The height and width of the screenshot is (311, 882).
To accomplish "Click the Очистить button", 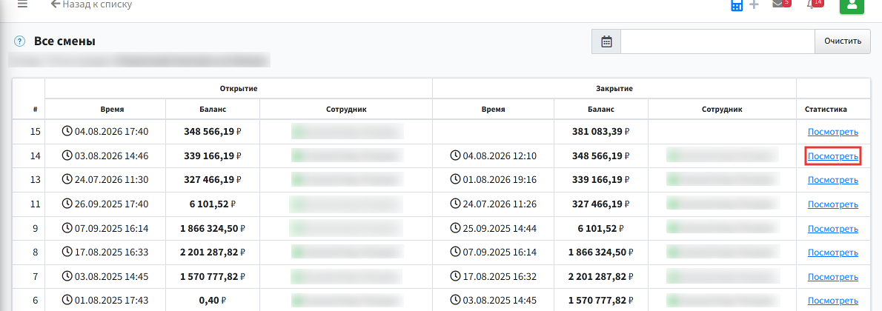I will [843, 41].
